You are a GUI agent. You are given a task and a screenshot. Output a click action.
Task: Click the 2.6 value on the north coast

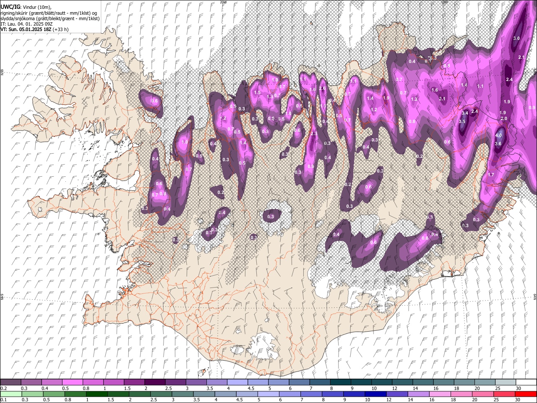322,89
